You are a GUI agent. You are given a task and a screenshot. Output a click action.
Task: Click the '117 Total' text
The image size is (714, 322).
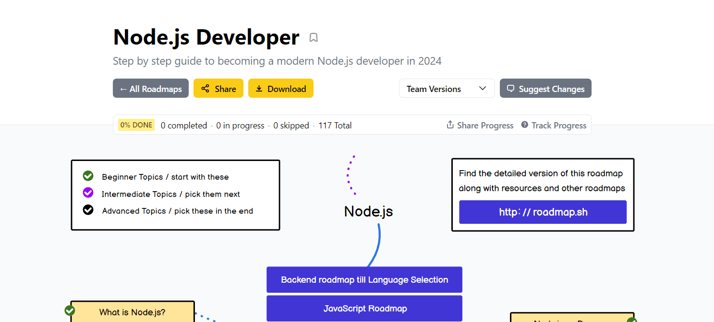(335, 126)
